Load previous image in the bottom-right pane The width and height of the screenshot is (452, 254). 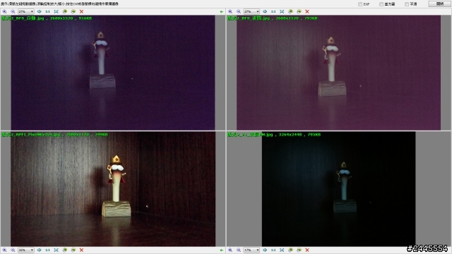[290, 250]
